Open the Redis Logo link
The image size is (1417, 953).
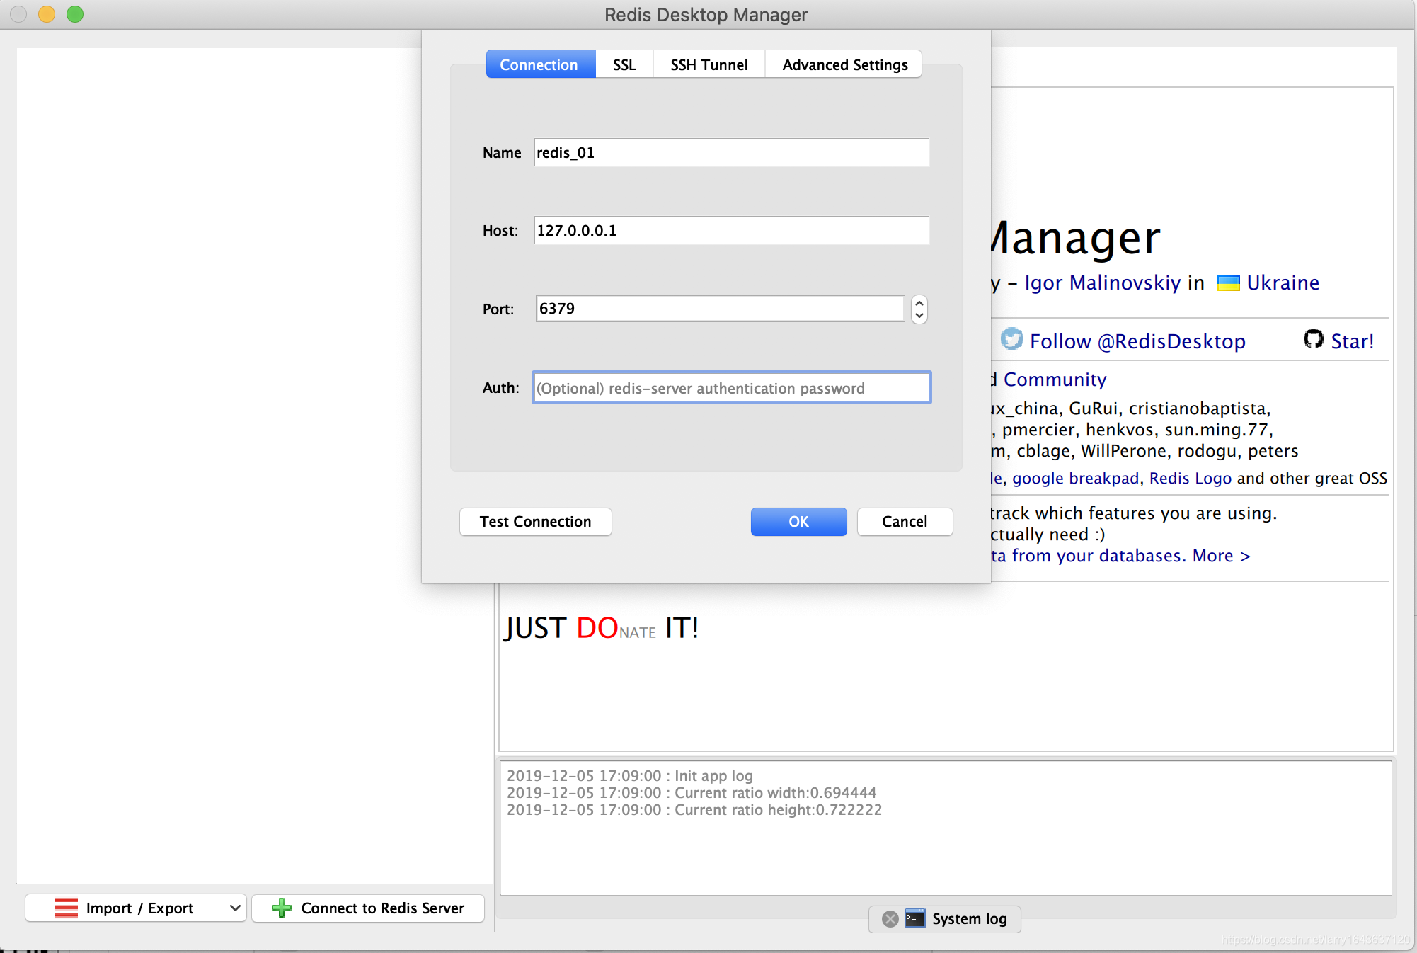[x=1190, y=479]
